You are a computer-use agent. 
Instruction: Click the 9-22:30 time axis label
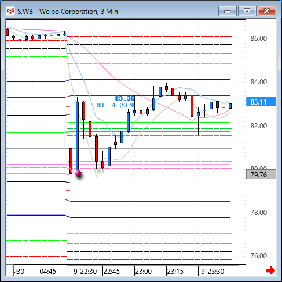[x=85, y=272]
